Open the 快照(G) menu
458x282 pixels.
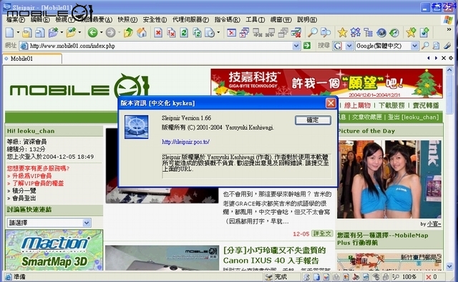127,19
